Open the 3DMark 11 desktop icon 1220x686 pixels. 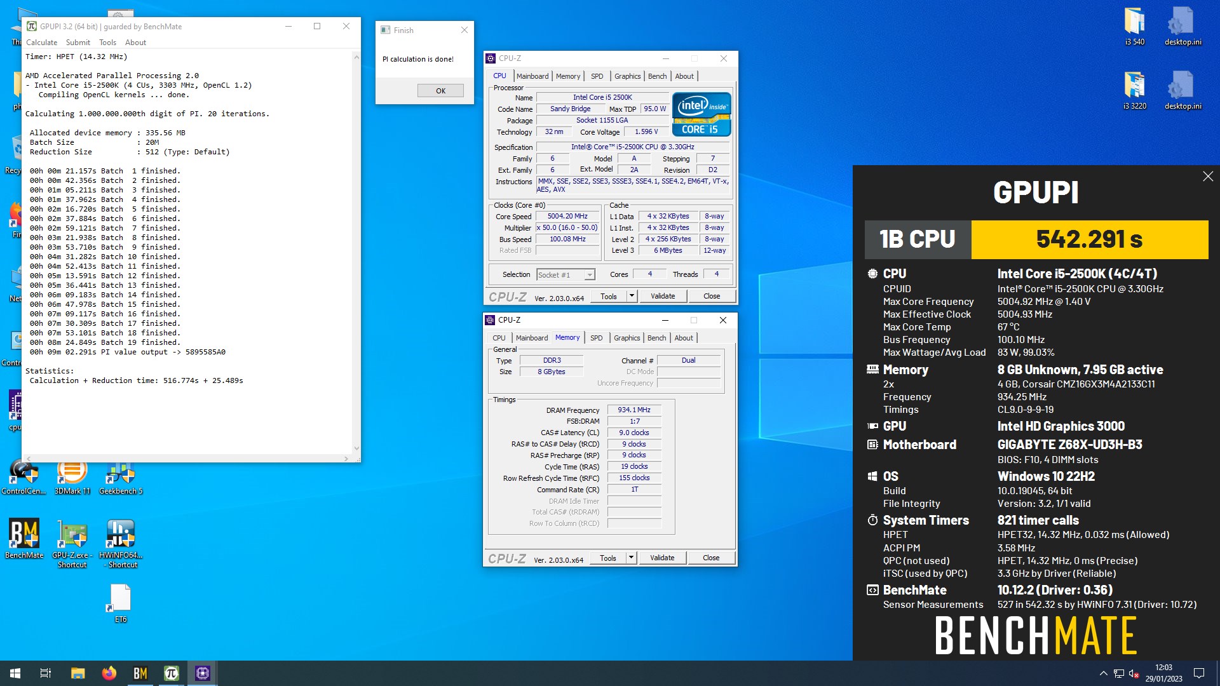point(72,478)
